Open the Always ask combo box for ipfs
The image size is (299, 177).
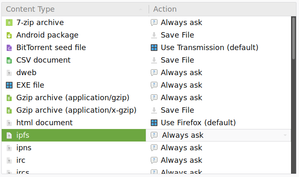click(x=218, y=135)
